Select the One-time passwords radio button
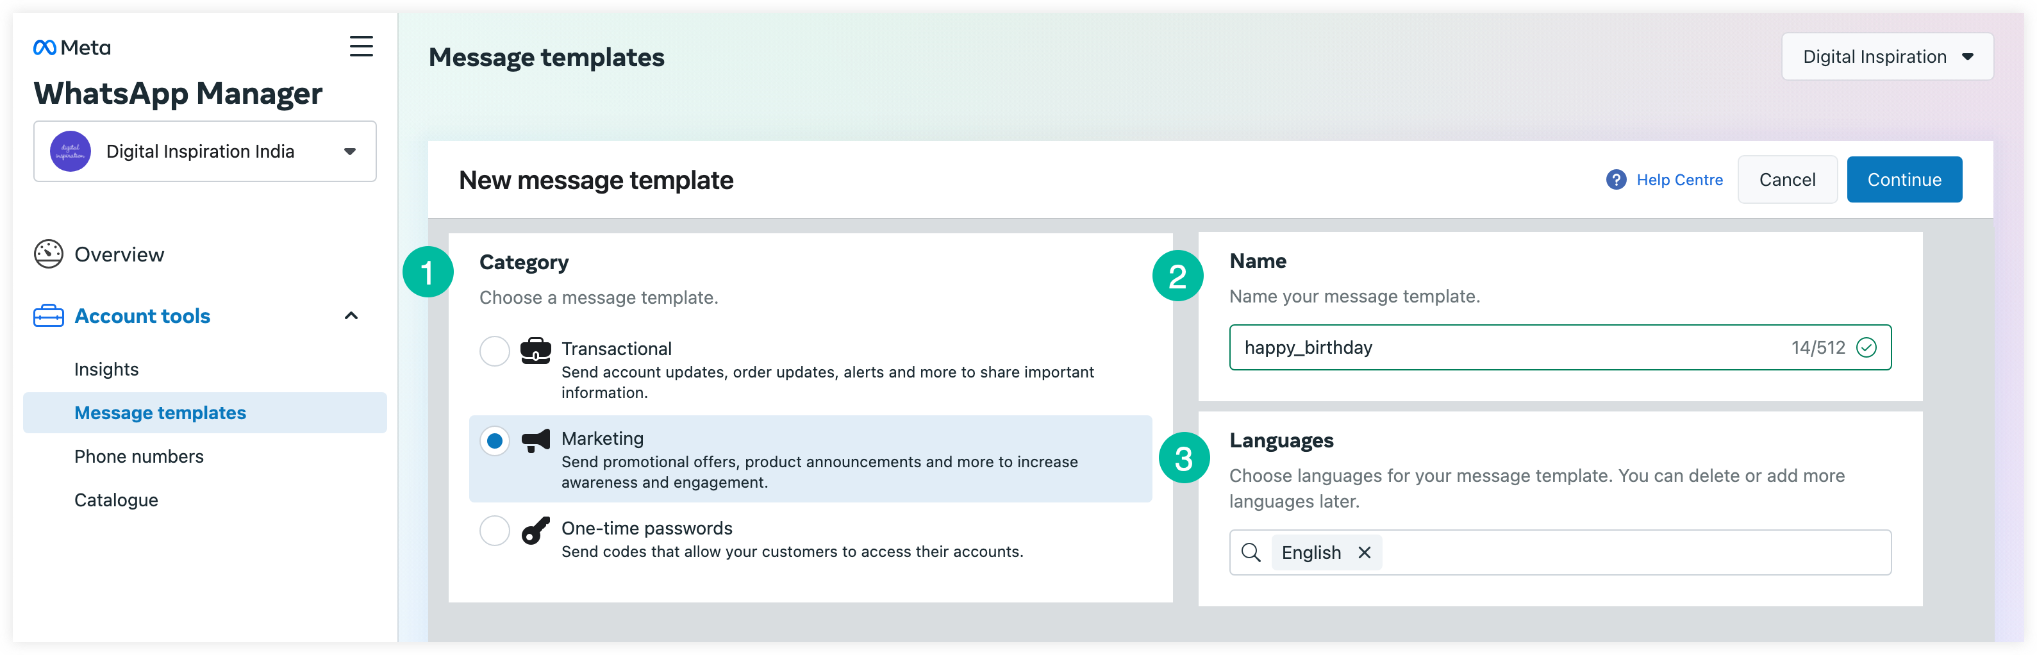Image resolution: width=2037 pixels, height=655 pixels. coord(494,530)
